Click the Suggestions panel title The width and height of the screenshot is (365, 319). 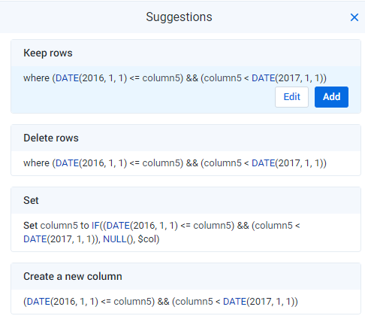179,17
